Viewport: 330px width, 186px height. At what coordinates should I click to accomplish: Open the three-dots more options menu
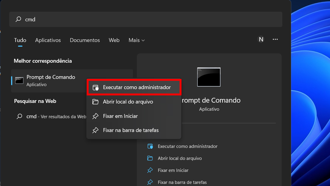click(275, 39)
